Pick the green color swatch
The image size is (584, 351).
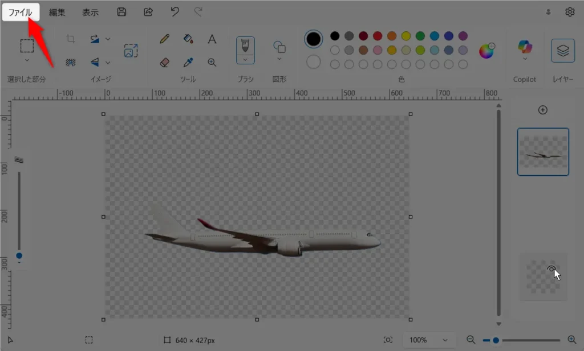(420, 36)
